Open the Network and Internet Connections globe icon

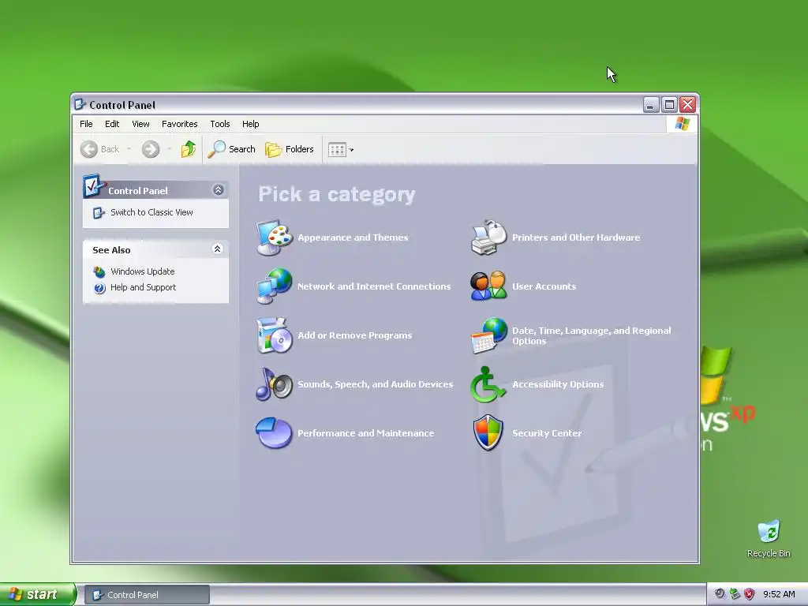tap(274, 286)
